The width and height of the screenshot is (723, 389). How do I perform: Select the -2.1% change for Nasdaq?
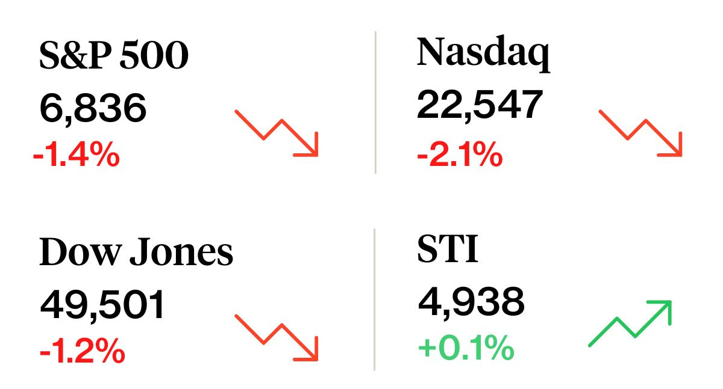[459, 156]
